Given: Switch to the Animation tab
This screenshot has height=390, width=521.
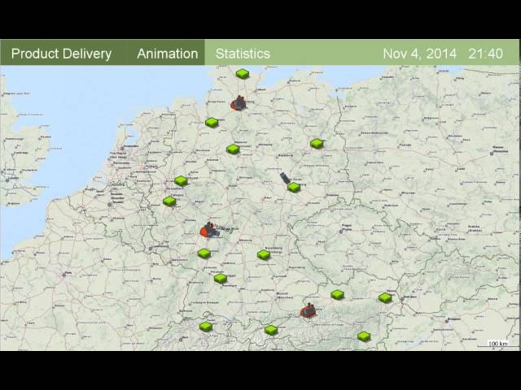Looking at the screenshot, I should pyautogui.click(x=168, y=54).
